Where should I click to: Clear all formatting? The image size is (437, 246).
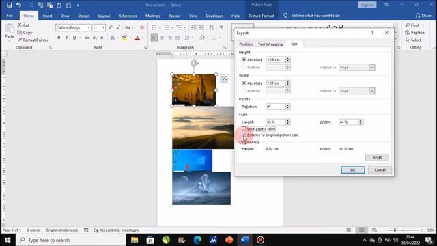142,27
